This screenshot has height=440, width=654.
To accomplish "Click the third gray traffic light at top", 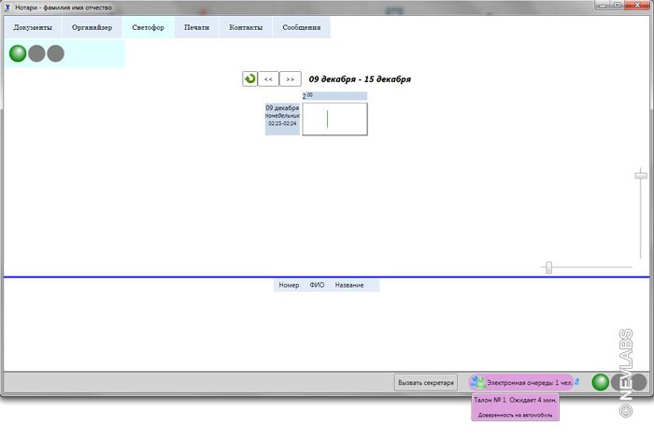I will (56, 53).
